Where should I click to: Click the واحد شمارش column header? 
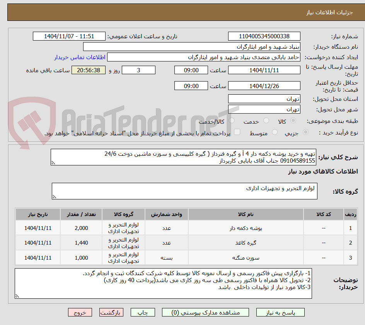click(x=166, y=214)
